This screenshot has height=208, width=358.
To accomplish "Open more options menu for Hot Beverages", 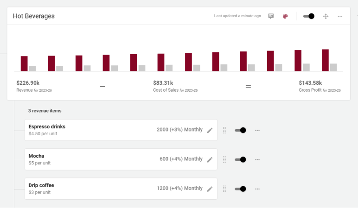I will tap(340, 16).
